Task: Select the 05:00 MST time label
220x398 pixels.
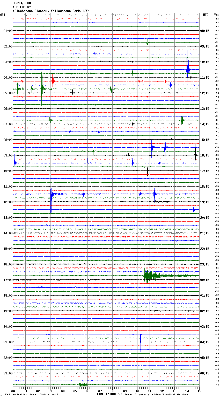Action: tap(8, 93)
